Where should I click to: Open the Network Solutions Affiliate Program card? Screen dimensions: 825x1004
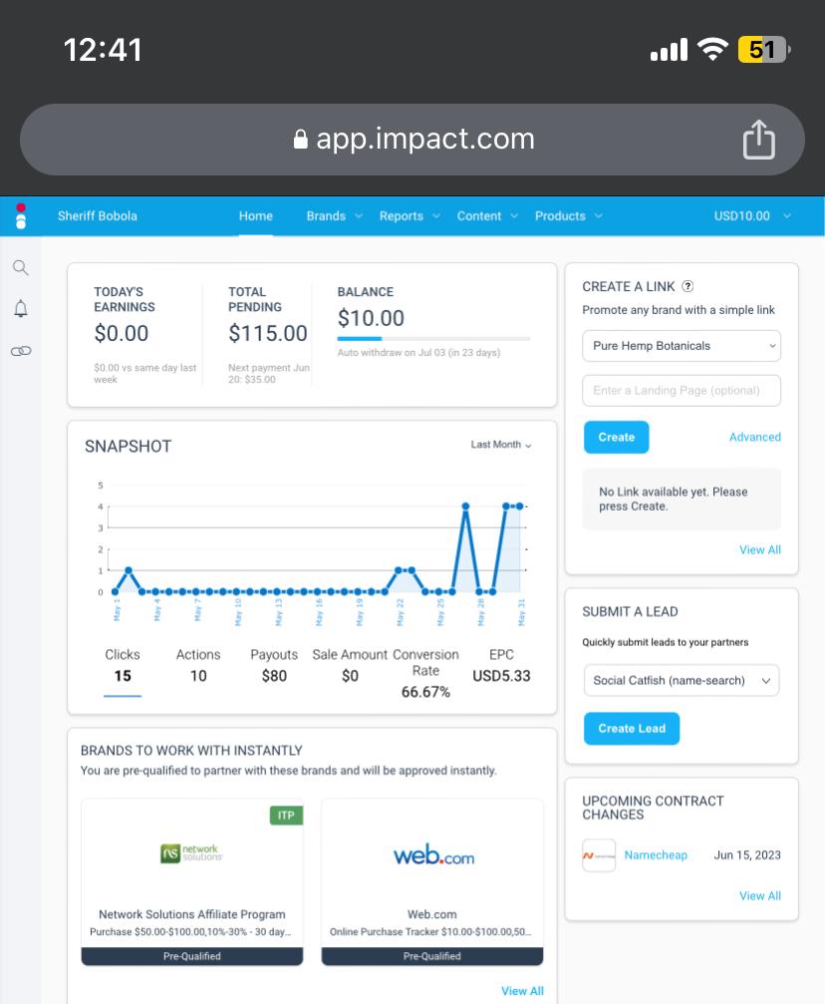pyautogui.click(x=192, y=882)
